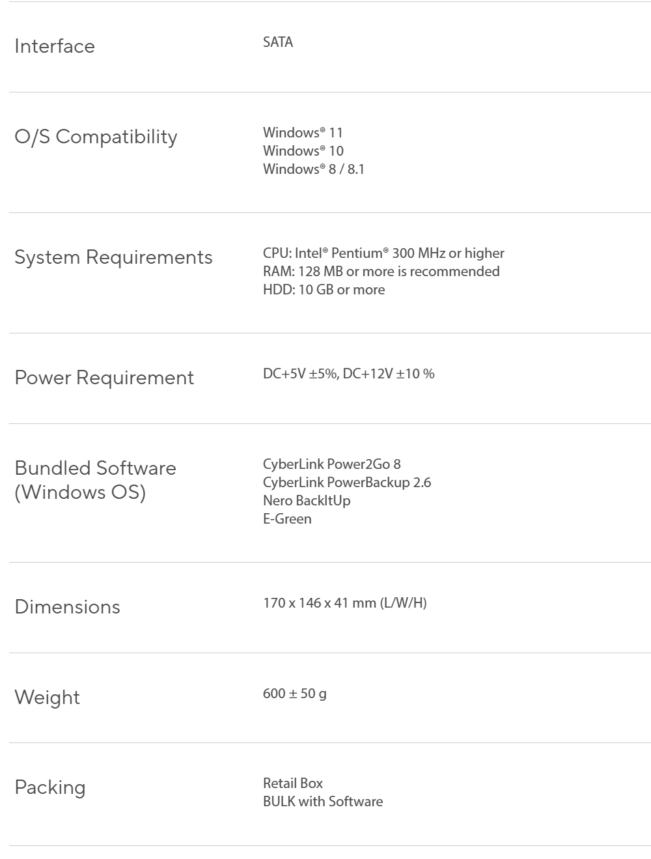This screenshot has height=859, width=651.
Task: Click the Bundled Software (Windows OS) heading
Action: tap(95, 480)
